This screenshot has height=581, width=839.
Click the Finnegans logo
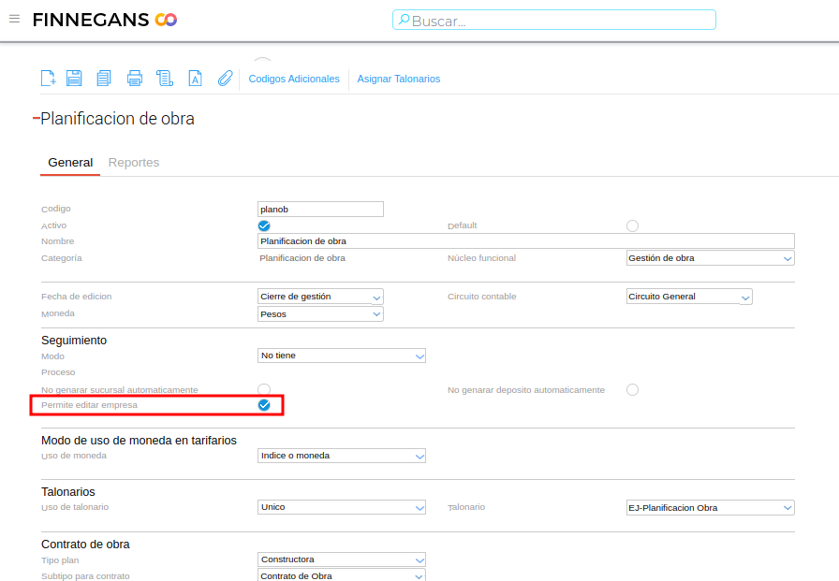(x=105, y=20)
